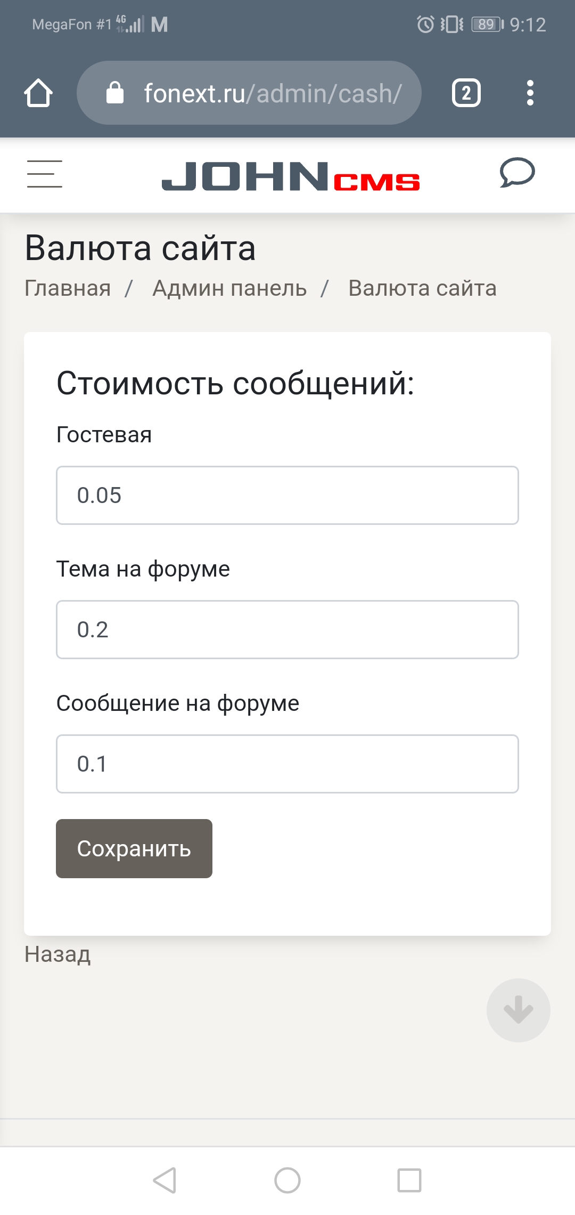The width and height of the screenshot is (575, 1215).
Task: Open the hamburger navigation menu
Action: pyautogui.click(x=45, y=174)
